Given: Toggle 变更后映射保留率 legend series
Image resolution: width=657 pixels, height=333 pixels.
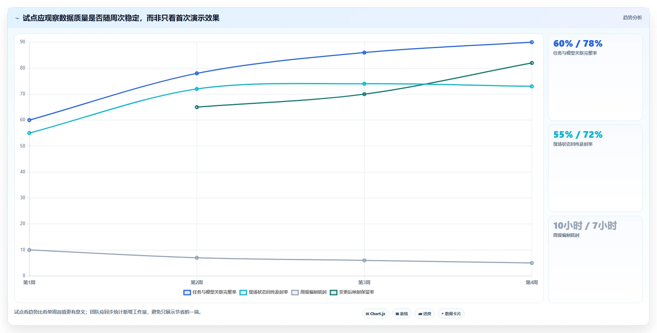Looking at the screenshot, I should click(352, 292).
